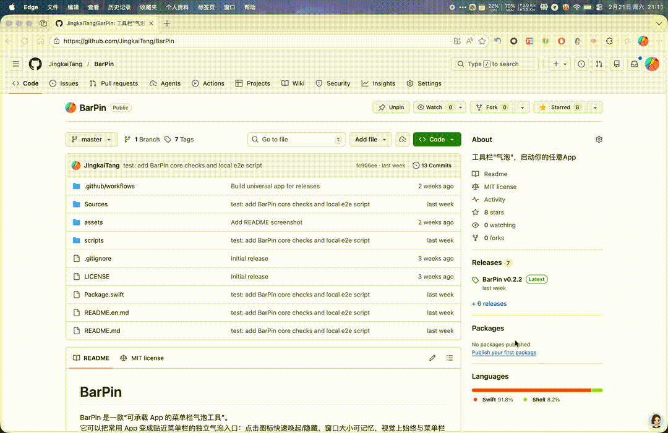Open repository Settings tab

(424, 84)
